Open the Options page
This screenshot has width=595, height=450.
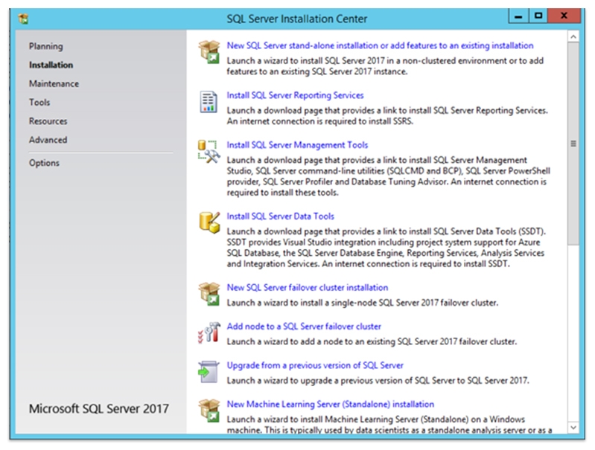pyautogui.click(x=44, y=163)
